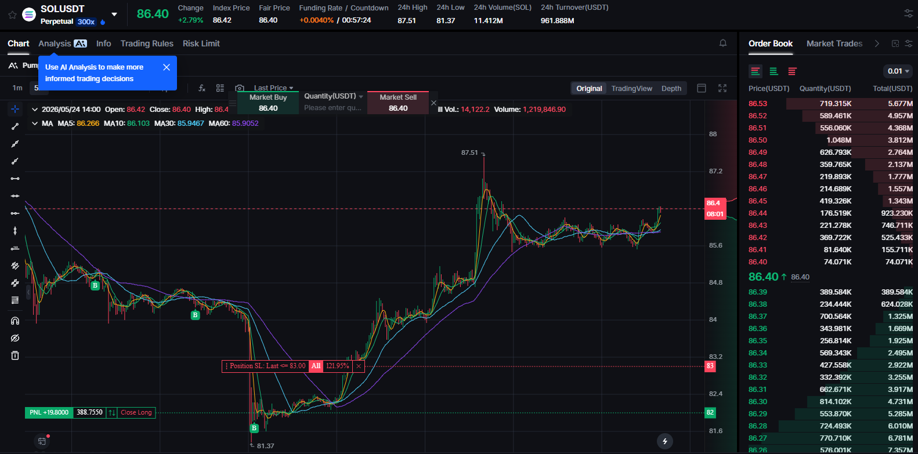Click the Market Buy 86.40 button

click(x=268, y=103)
